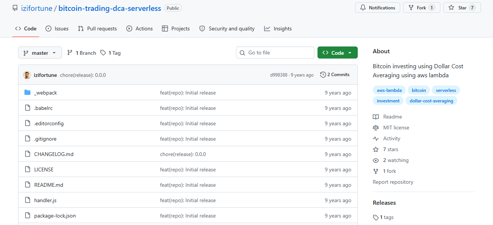The width and height of the screenshot is (493, 225).
Task: Go to the Actions tab
Action: (139, 28)
